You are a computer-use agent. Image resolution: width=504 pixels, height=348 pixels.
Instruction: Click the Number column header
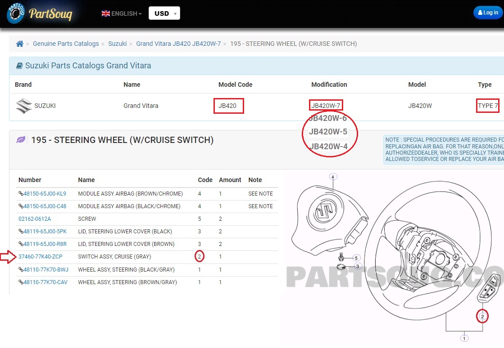[30, 180]
